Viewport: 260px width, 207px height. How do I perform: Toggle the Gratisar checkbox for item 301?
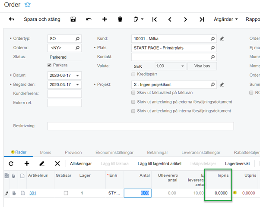pyautogui.click(x=66, y=193)
